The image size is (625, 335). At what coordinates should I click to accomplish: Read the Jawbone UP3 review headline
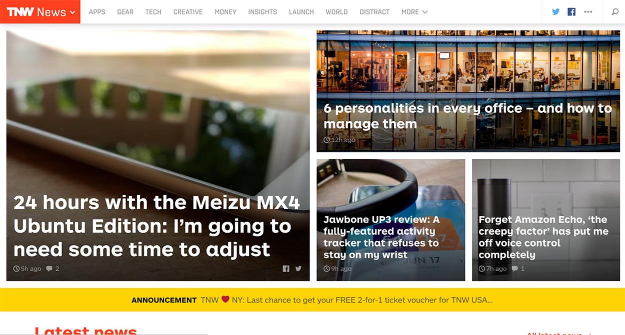coord(381,237)
